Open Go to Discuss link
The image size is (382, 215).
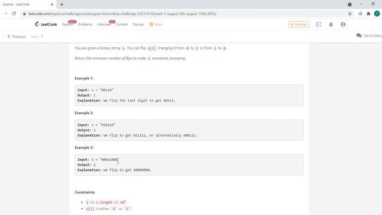pos(369,36)
